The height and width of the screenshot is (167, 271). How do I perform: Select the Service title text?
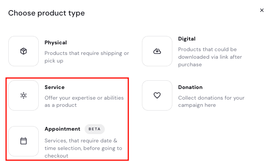point(55,87)
